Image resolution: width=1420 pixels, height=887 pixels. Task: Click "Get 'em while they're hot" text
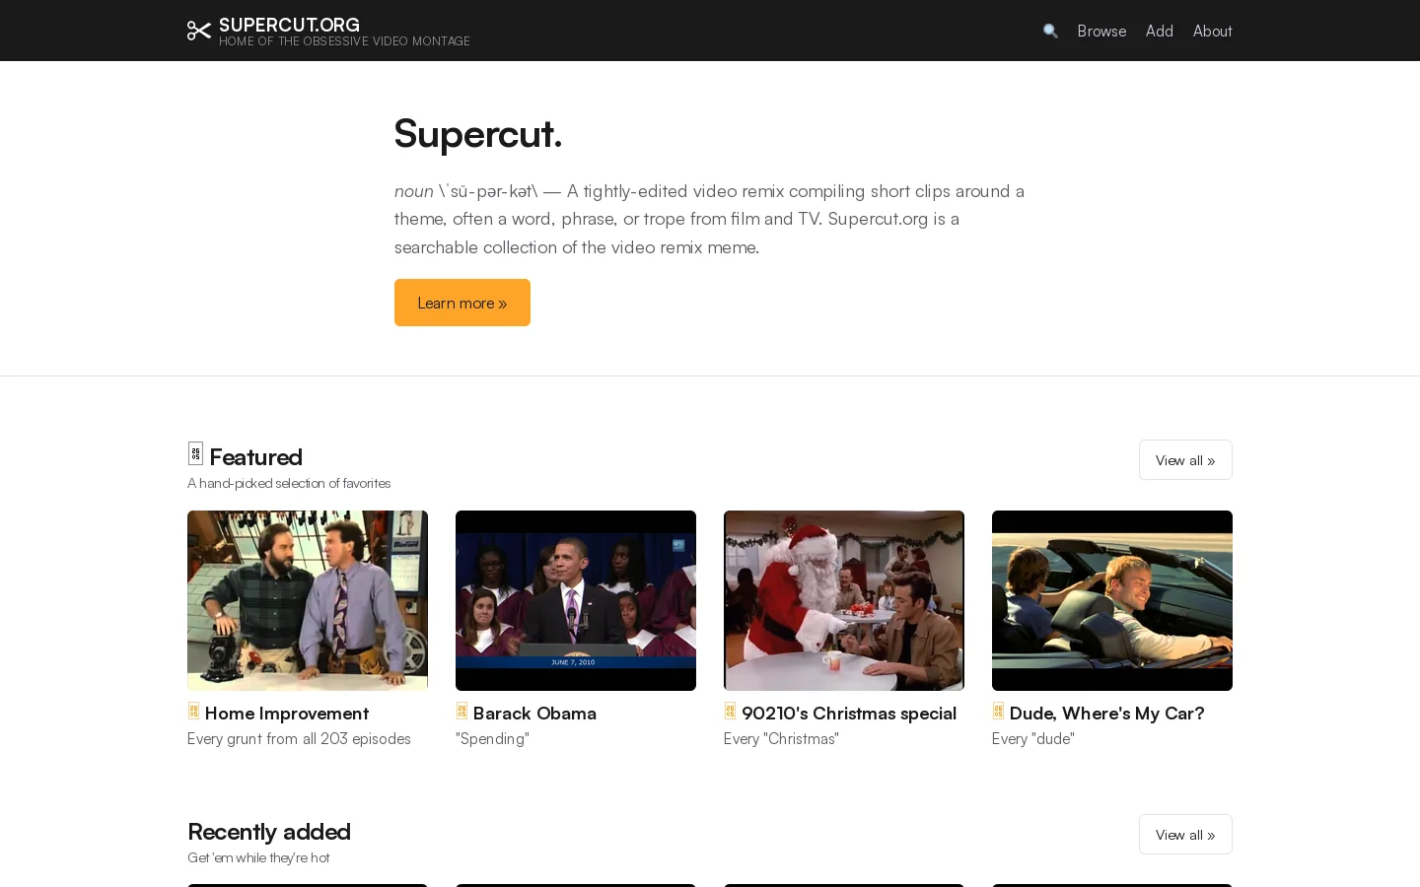click(x=258, y=857)
